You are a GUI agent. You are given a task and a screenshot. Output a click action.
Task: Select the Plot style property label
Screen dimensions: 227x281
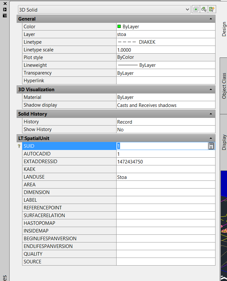33,57
